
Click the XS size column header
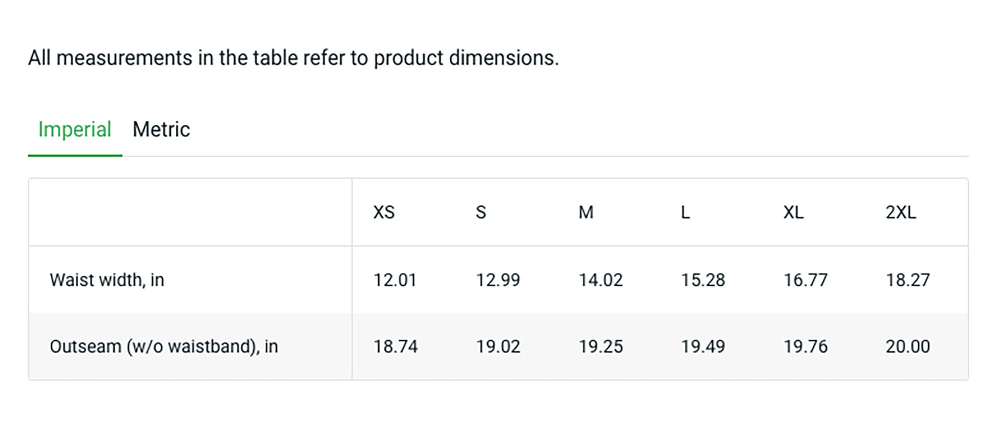tap(384, 212)
